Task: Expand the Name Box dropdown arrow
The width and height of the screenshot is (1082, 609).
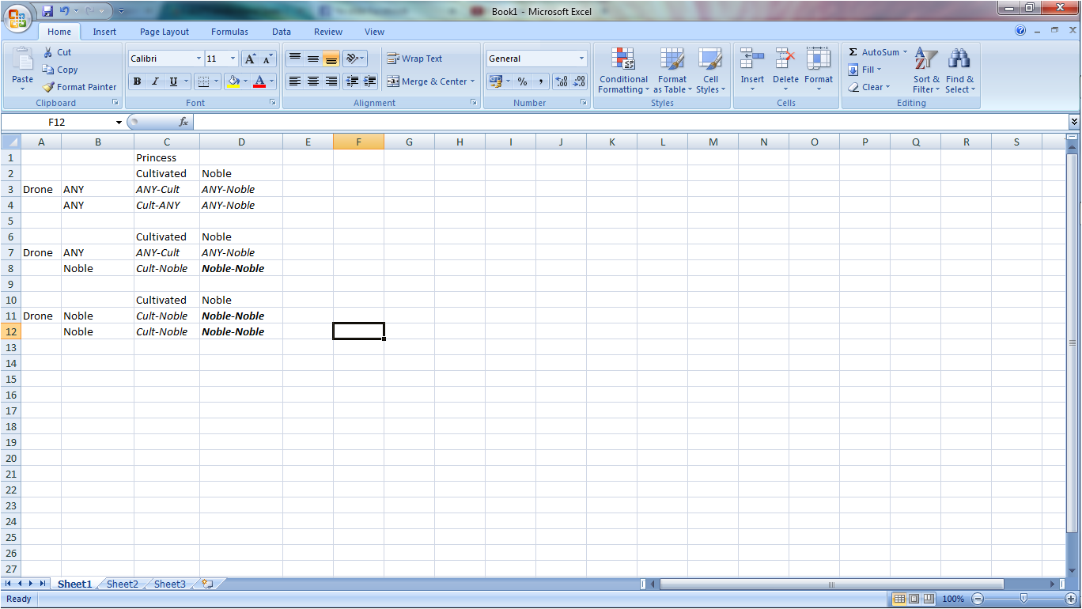Action: pyautogui.click(x=119, y=122)
